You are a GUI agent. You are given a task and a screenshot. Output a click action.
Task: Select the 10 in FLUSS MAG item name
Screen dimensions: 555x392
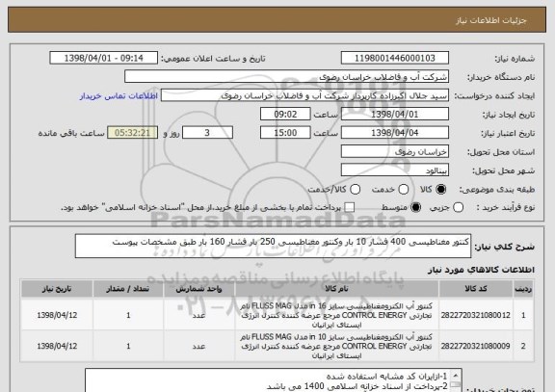pos(336,346)
